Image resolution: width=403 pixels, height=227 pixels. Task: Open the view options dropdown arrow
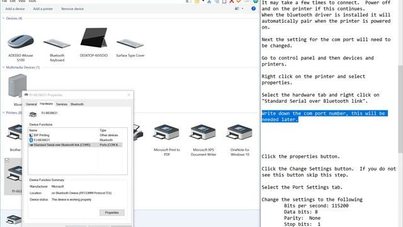[242, 8]
